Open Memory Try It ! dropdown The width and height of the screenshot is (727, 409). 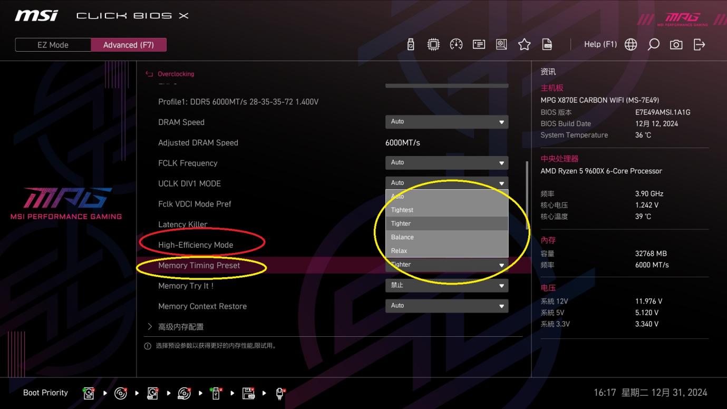click(447, 285)
